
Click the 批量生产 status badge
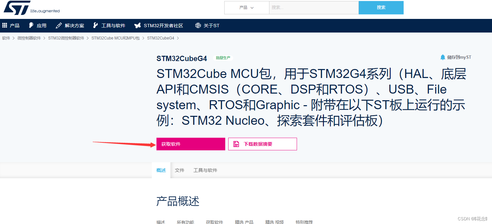(x=223, y=58)
